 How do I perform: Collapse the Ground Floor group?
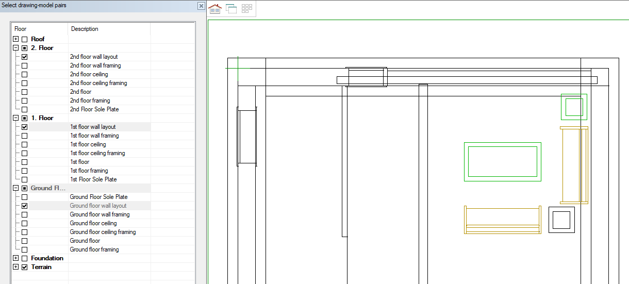coord(15,188)
